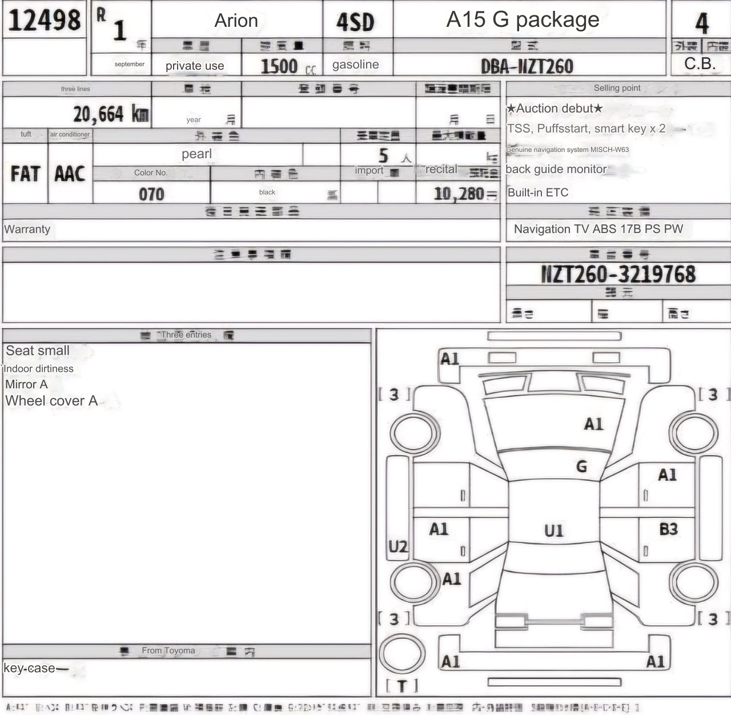
Task: Click the U1 mark on the roof
Action: (x=553, y=531)
